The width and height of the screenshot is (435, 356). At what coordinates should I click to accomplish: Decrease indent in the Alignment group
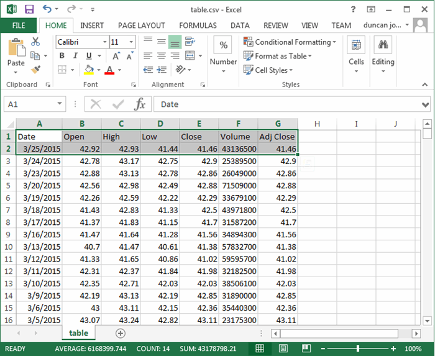click(148, 70)
